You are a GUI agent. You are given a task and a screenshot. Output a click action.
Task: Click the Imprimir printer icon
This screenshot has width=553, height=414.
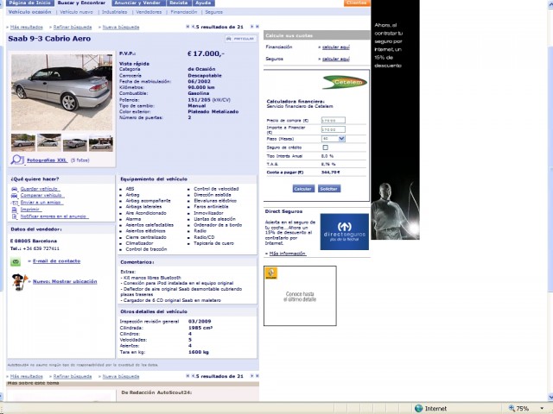[x=15, y=210]
